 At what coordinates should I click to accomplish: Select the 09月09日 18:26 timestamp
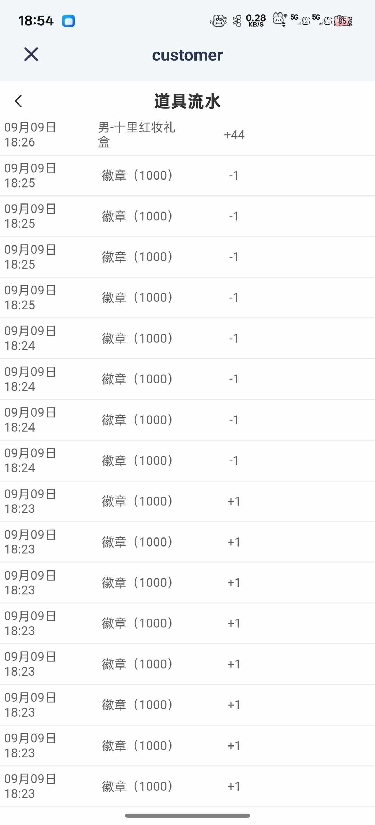30,135
